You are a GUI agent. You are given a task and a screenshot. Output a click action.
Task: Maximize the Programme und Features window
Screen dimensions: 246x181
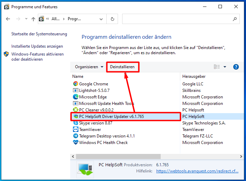pos(220,7)
